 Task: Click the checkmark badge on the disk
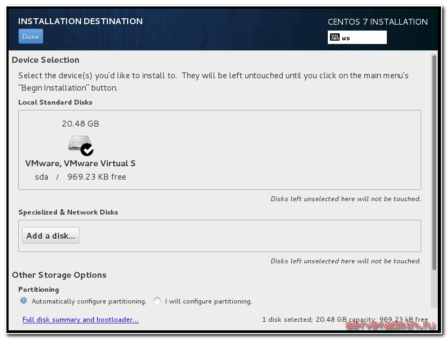(x=87, y=150)
